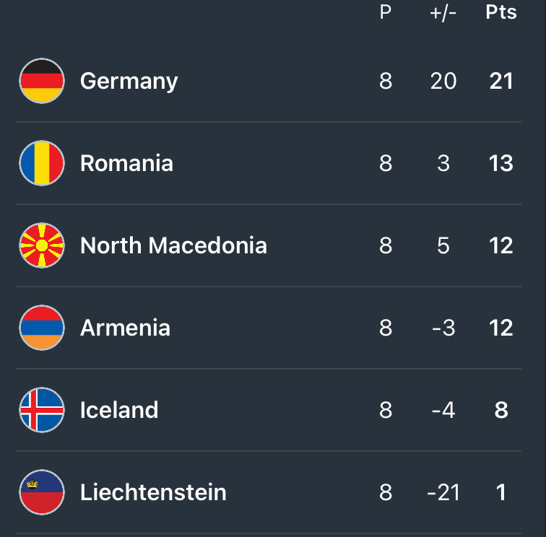Open the Romania team name
Viewport: 546px width, 537px height.
pyautogui.click(x=127, y=163)
